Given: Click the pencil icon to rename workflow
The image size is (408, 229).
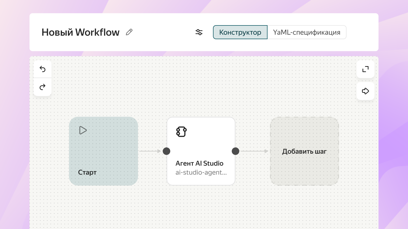Looking at the screenshot, I should pyautogui.click(x=129, y=32).
